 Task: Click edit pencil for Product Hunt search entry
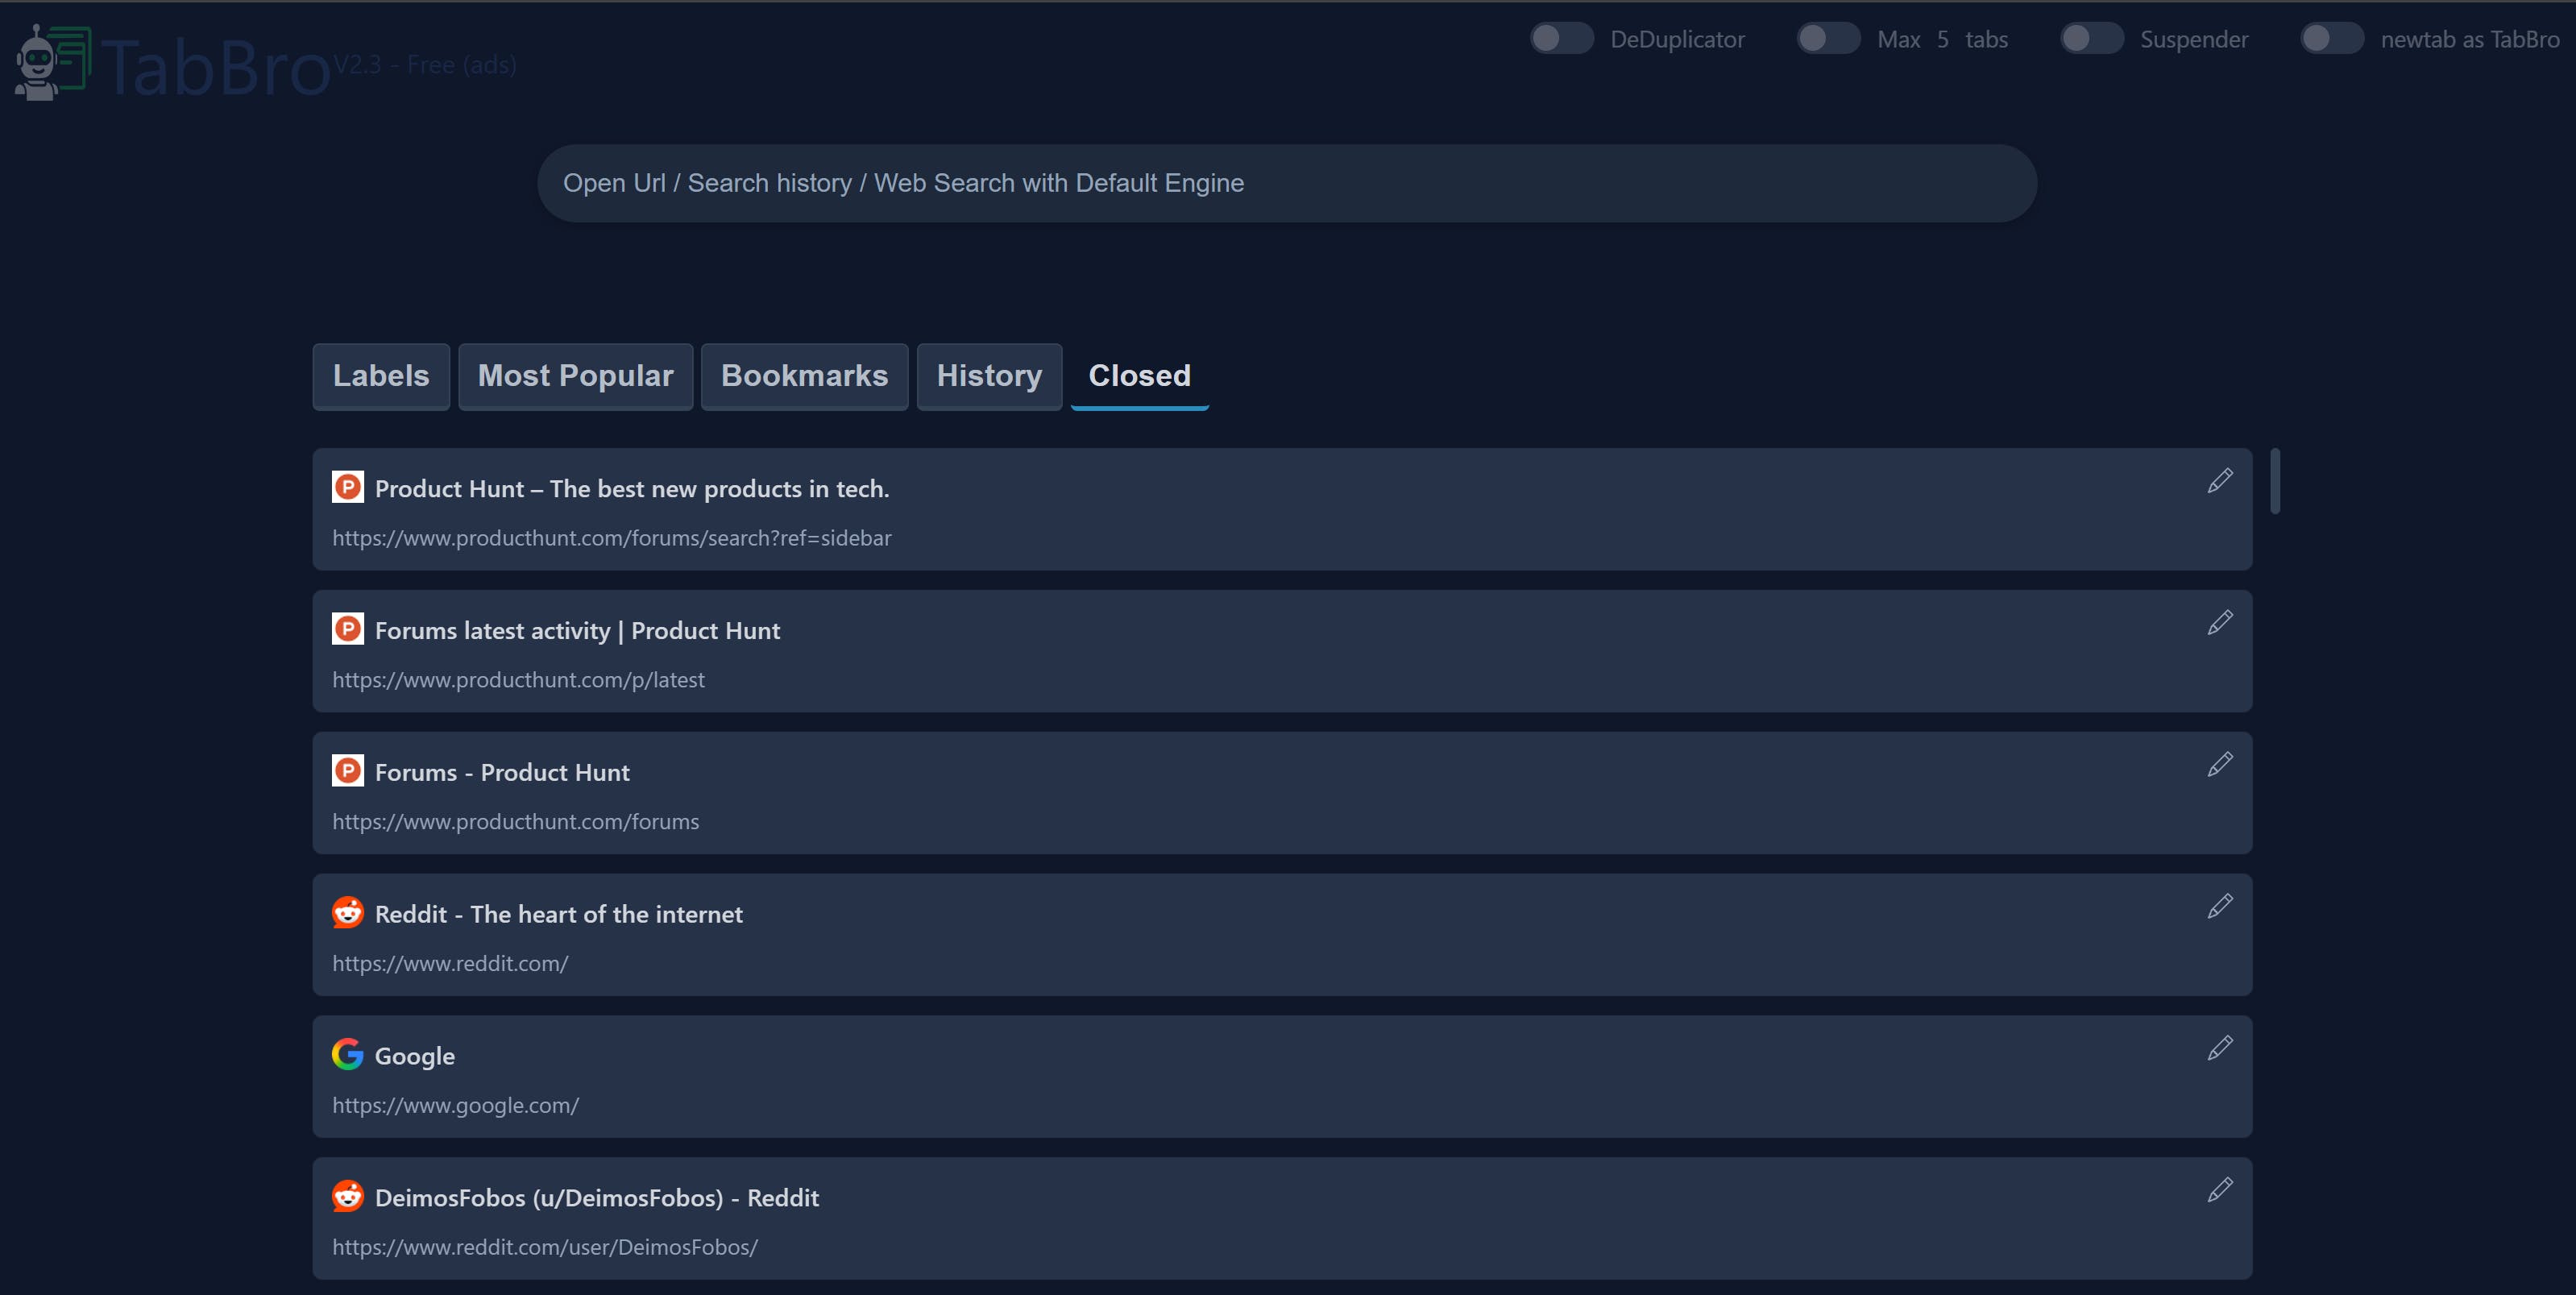[2219, 481]
